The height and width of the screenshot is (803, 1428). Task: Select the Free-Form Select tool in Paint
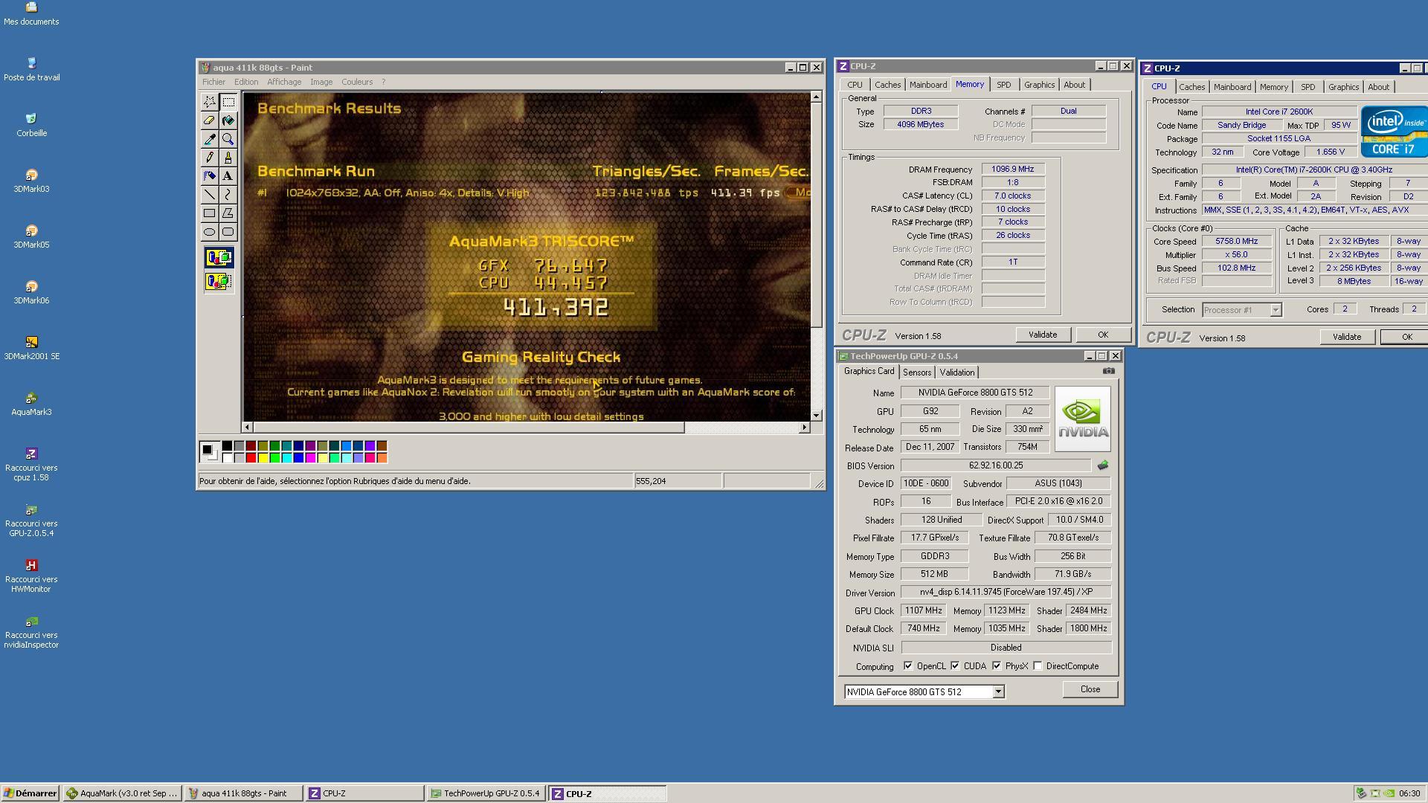pyautogui.click(x=210, y=102)
